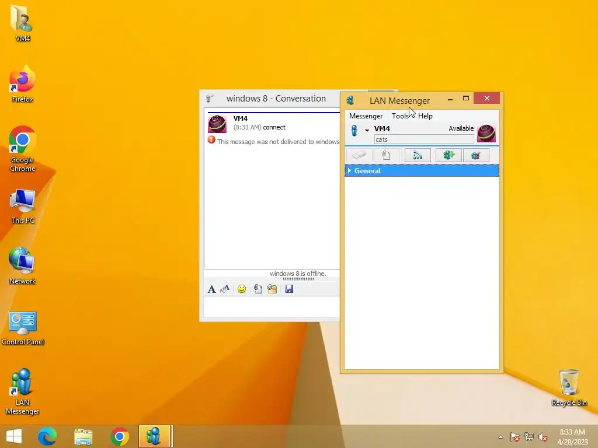
Task: Click the send folder paperclip icon in the conversation
Action: coord(272,289)
